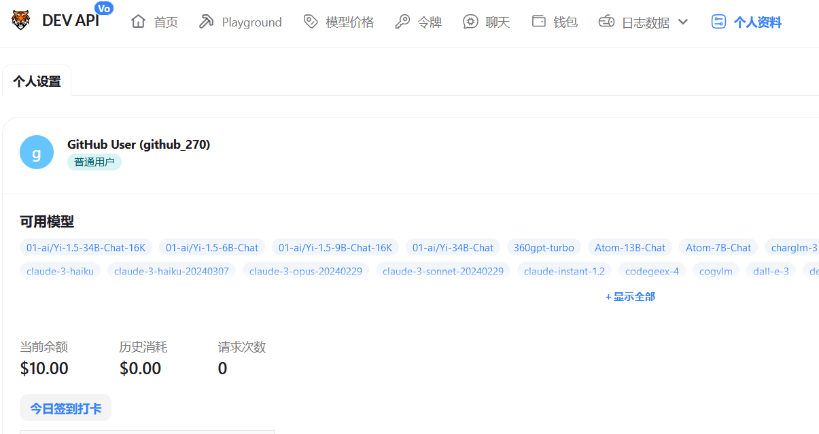The width and height of the screenshot is (819, 434).
Task: Open 钱包 using the wallet icon
Action: pyautogui.click(x=539, y=21)
